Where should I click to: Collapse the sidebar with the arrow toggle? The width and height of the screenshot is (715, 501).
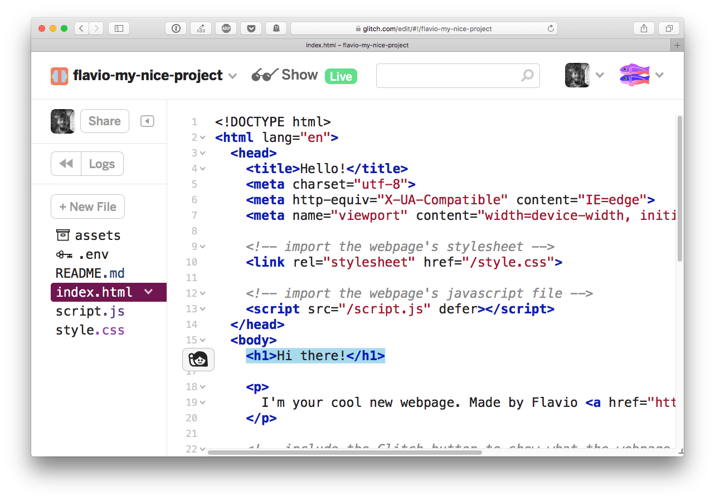147,121
